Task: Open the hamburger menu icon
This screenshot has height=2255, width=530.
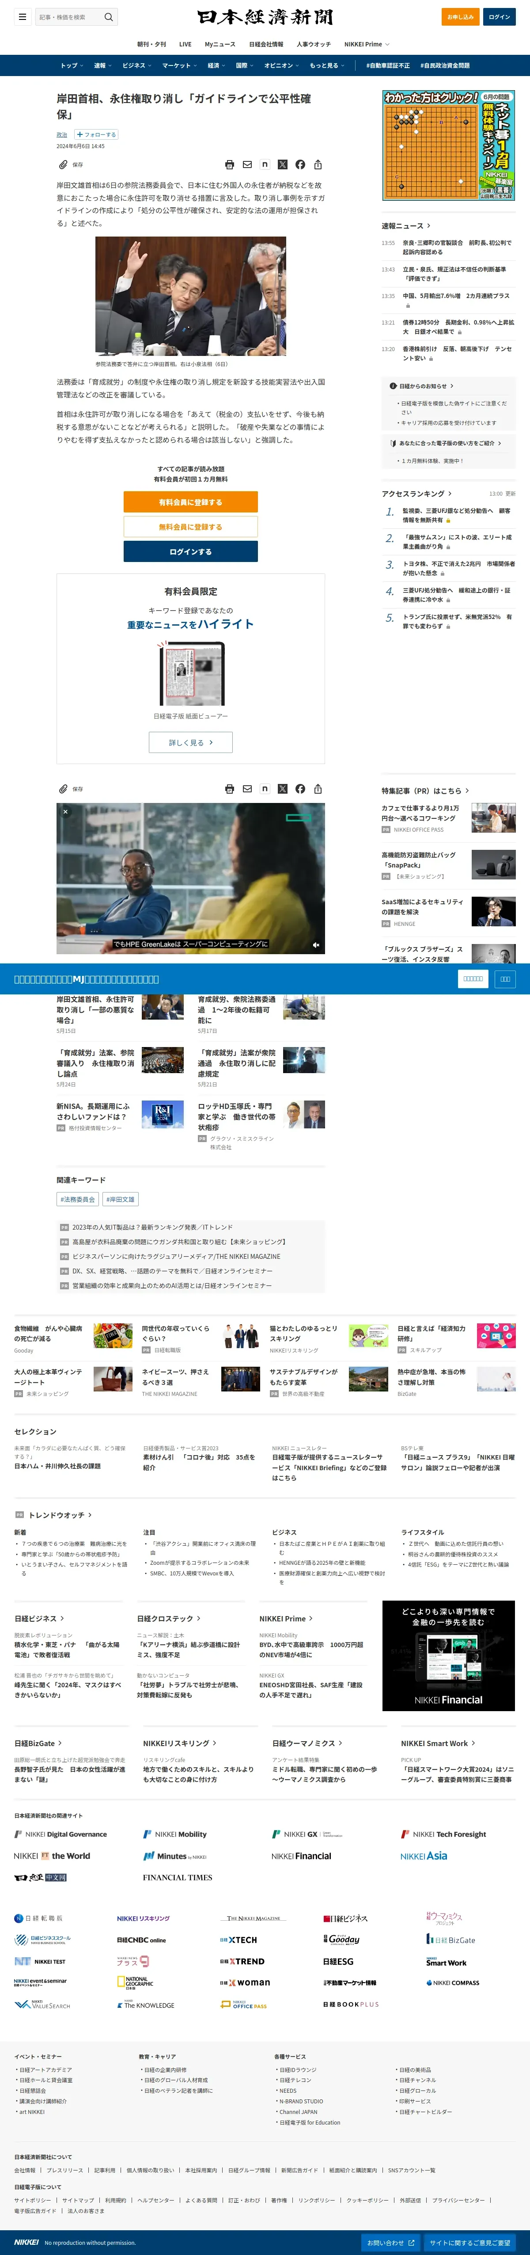Action: (x=22, y=17)
